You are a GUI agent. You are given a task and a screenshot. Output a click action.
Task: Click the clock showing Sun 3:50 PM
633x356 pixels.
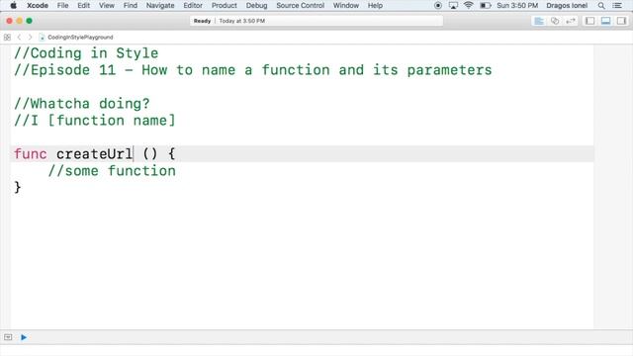click(517, 6)
